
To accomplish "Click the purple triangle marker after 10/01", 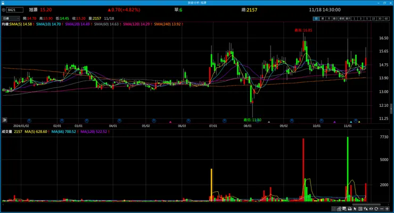I will click(x=334, y=122).
